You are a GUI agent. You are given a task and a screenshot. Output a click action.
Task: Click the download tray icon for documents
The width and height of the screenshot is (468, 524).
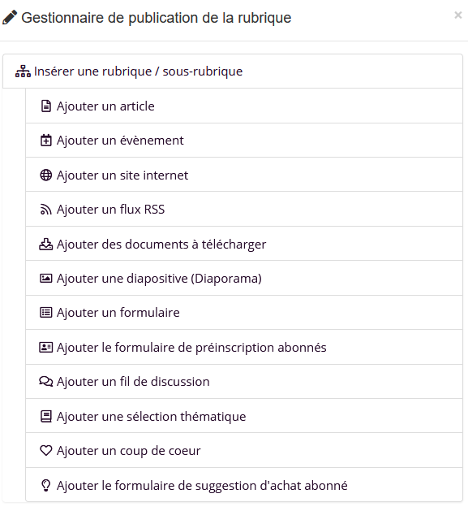point(45,245)
